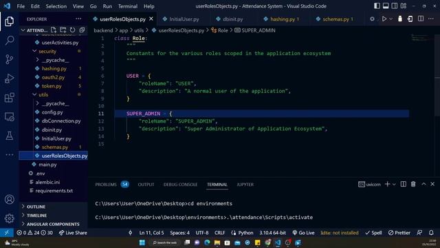Image resolution: width=440 pixels, height=248 pixels.
Task: Run the Python file with play button
Action: pyautogui.click(x=384, y=19)
